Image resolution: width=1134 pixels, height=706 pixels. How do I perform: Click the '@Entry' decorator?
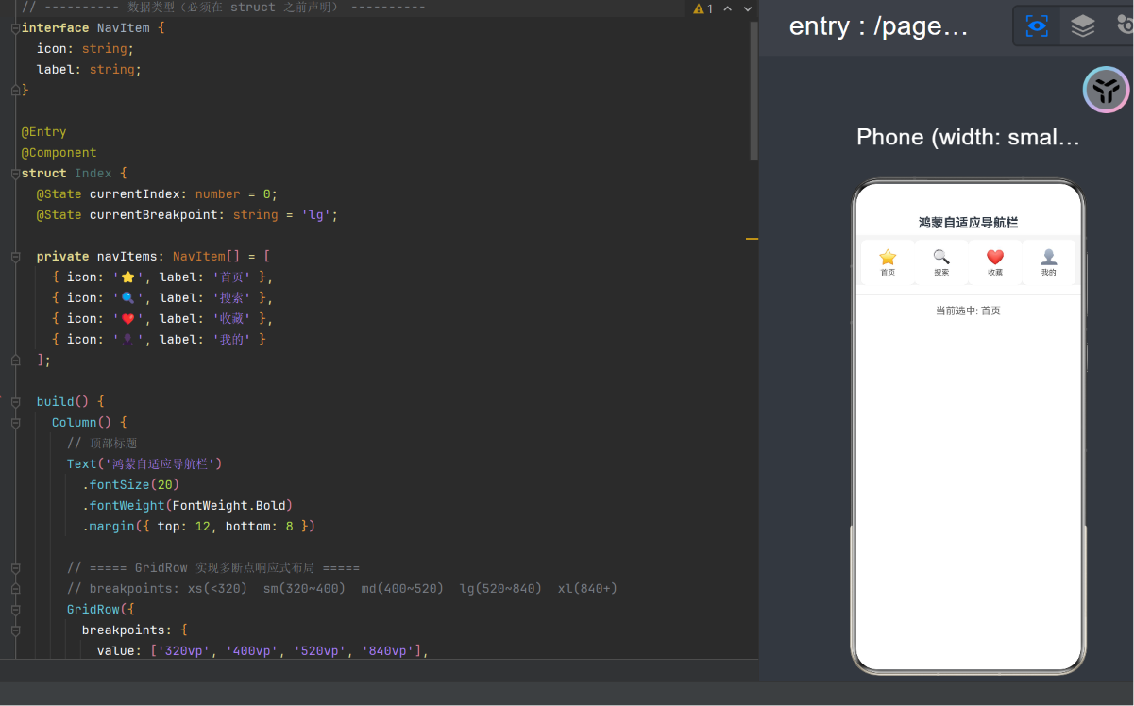tap(44, 132)
